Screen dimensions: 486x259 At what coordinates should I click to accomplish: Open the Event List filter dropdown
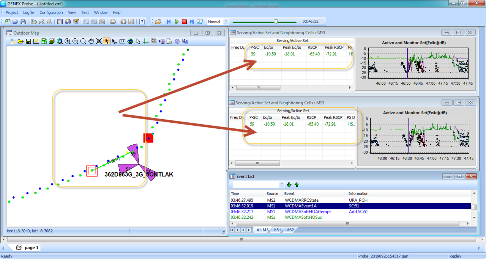pyautogui.click(x=282, y=185)
